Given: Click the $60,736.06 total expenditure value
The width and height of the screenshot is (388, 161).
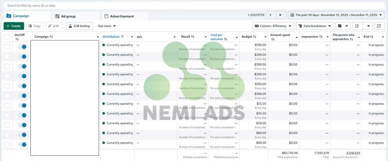Looking at the screenshot, I should [290, 153].
